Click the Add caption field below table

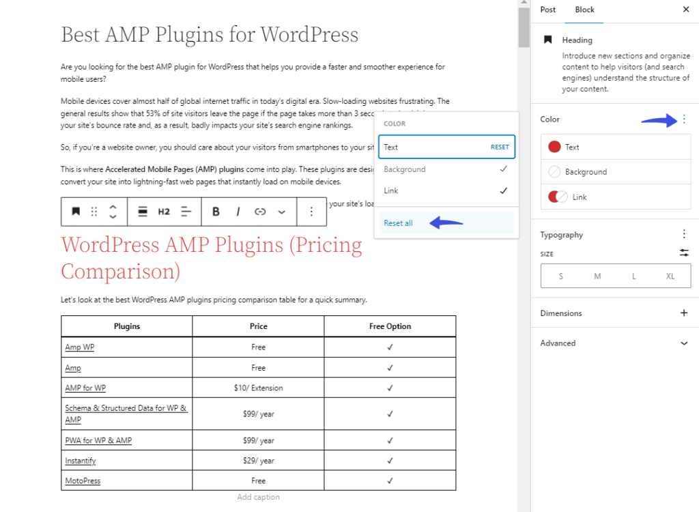pyautogui.click(x=258, y=497)
